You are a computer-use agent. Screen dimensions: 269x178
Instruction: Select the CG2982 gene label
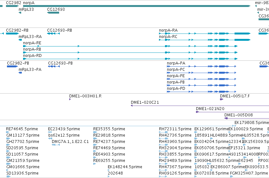click(14, 3)
